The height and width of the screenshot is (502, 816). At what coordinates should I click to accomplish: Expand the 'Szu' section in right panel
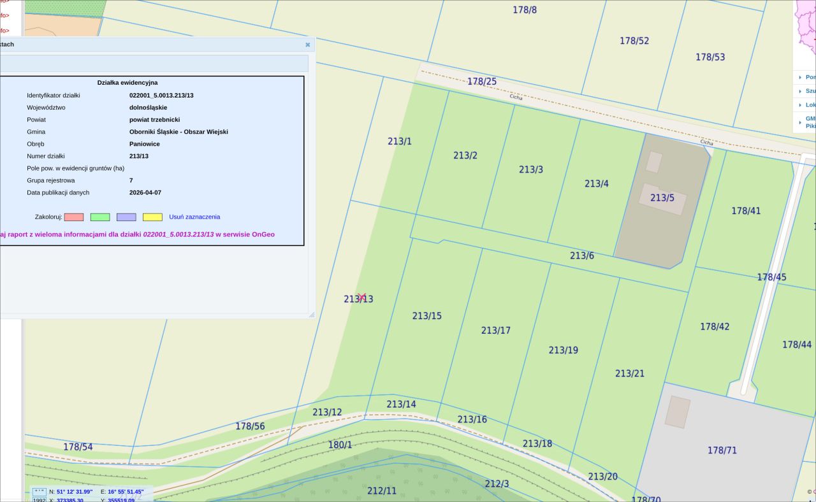(x=800, y=91)
